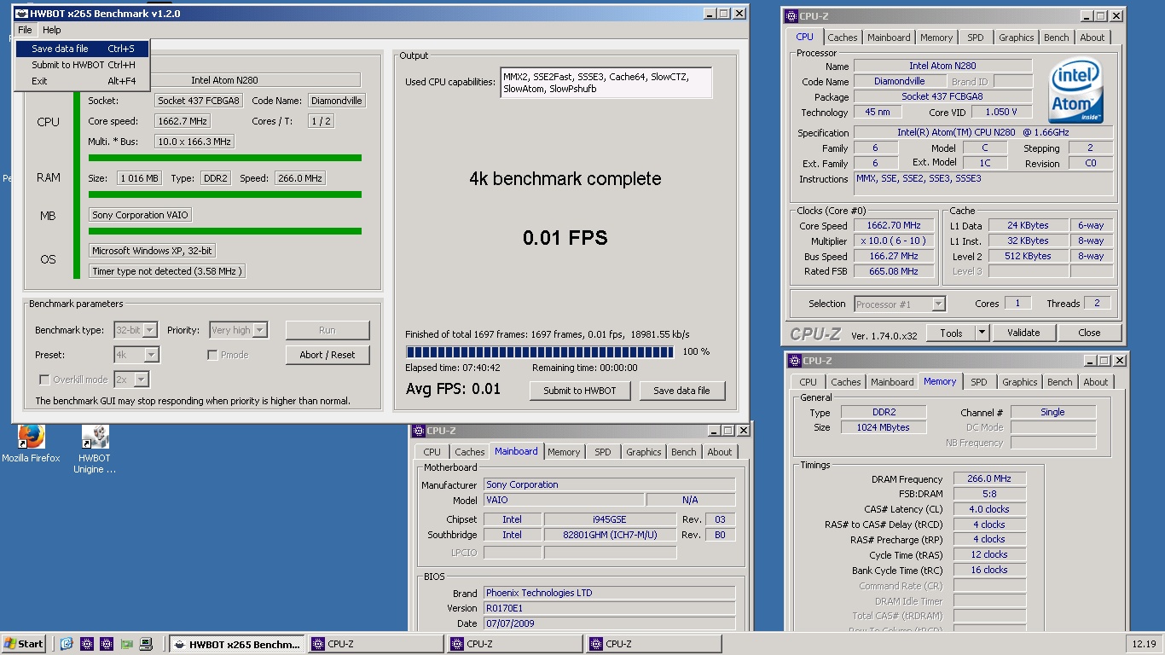Screen dimensions: 1165x655
Task: Choose Save data file menu entry
Action: coord(83,49)
